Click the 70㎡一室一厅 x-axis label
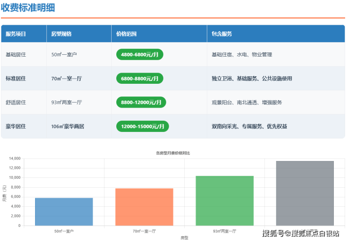Image resolution: width=347 pixels, height=241 pixels. point(144,231)
